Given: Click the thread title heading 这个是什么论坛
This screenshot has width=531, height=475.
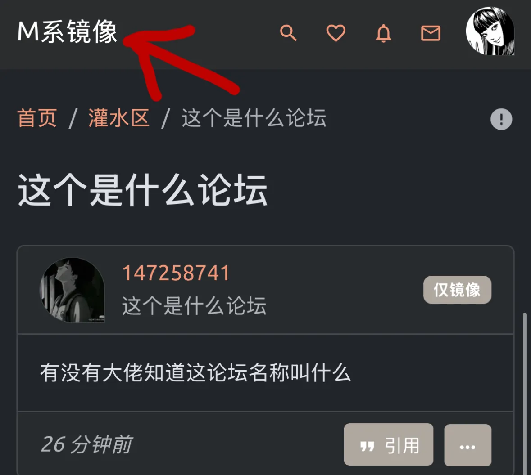Looking at the screenshot, I should 143,190.
